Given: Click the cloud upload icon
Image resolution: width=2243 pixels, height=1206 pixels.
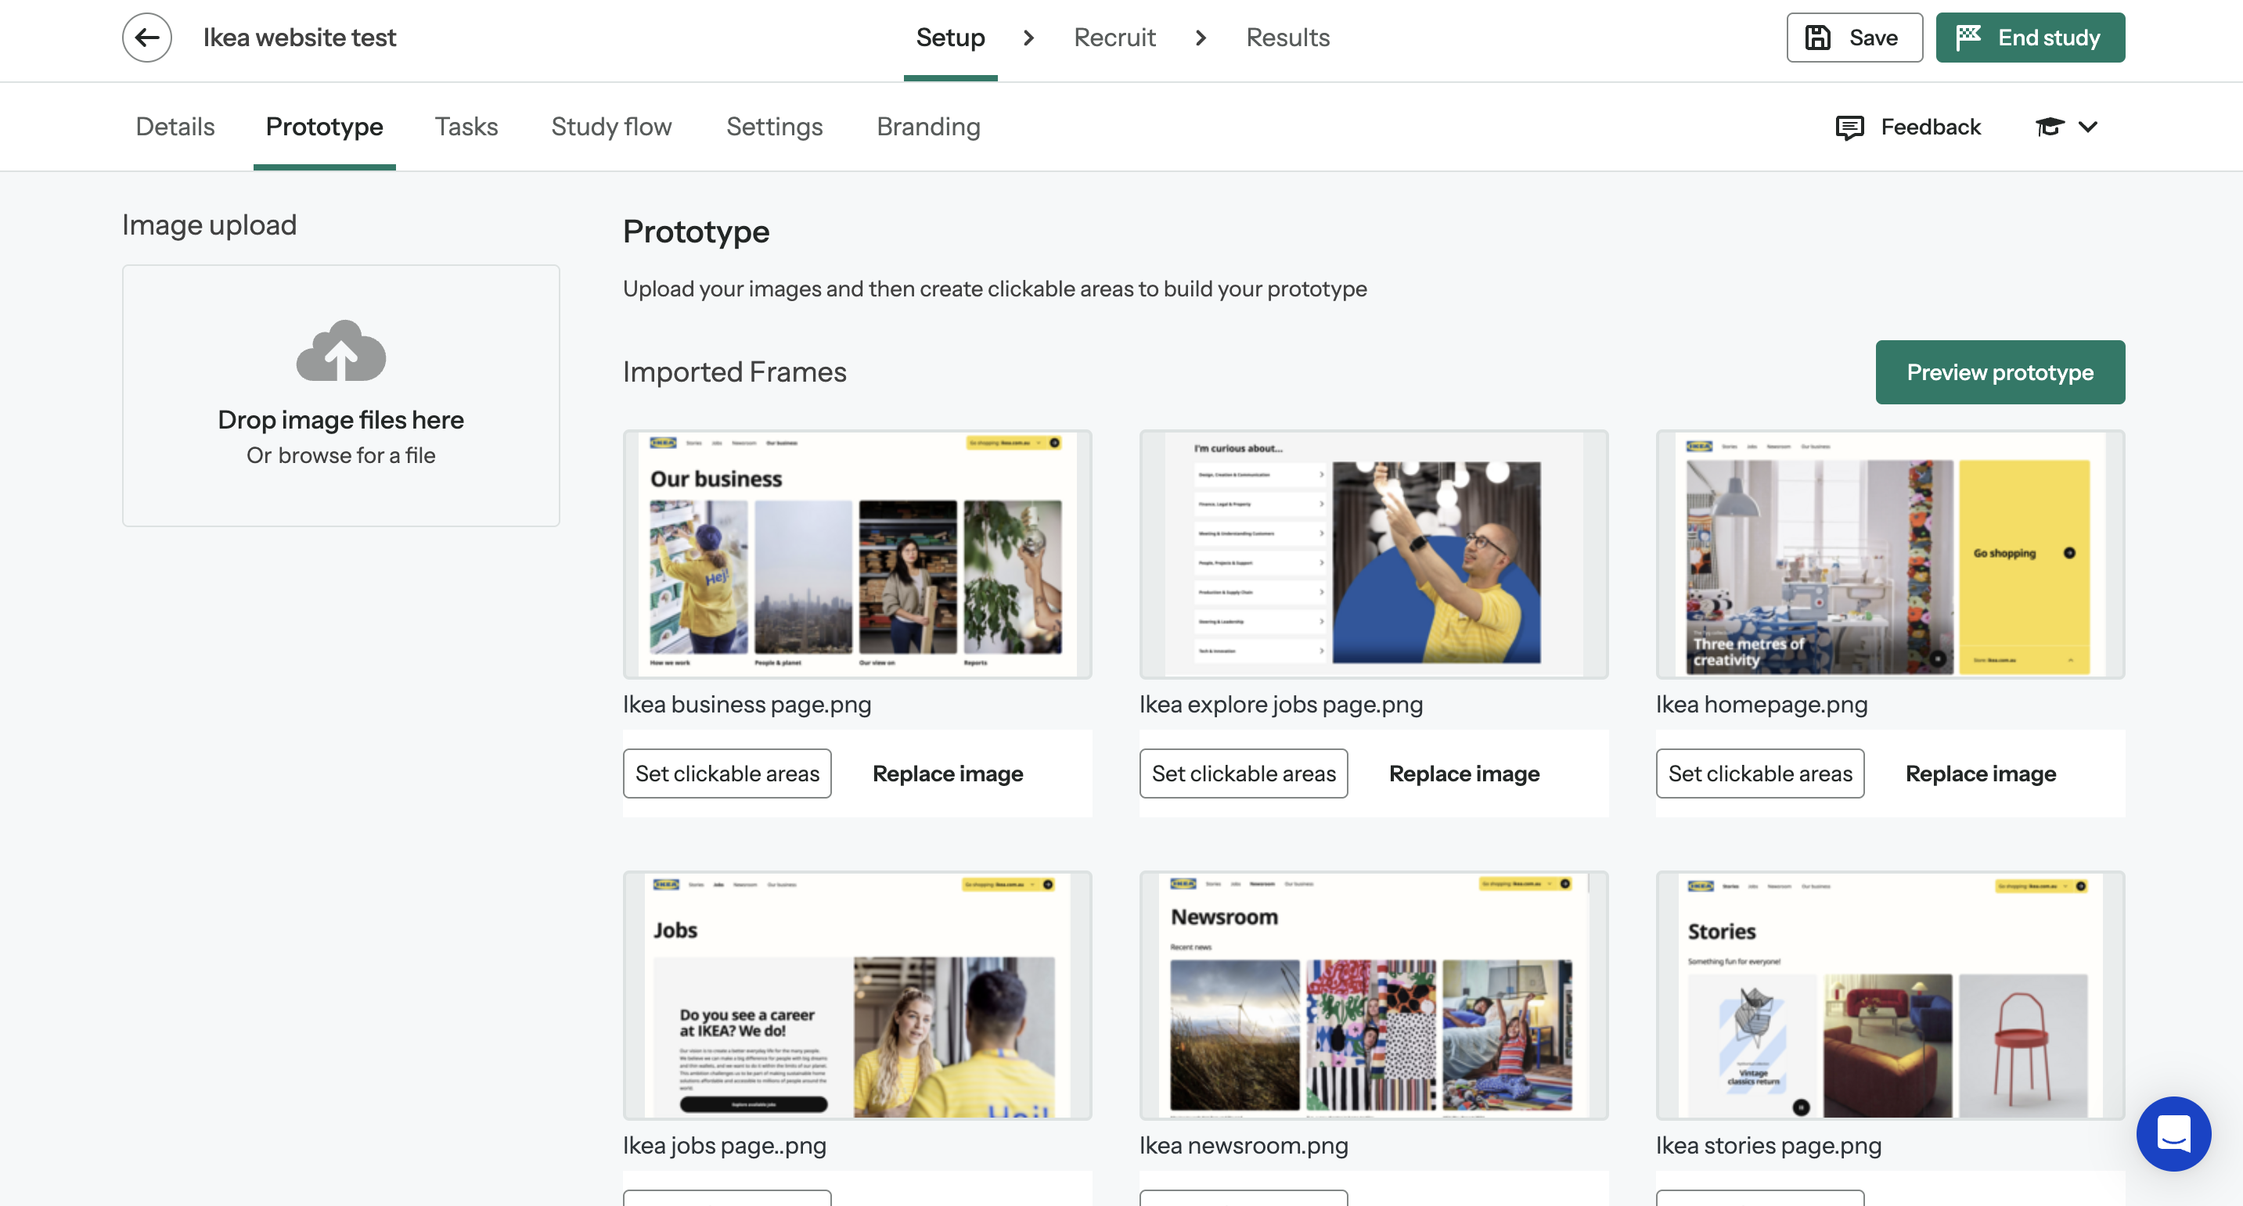Looking at the screenshot, I should (x=341, y=350).
